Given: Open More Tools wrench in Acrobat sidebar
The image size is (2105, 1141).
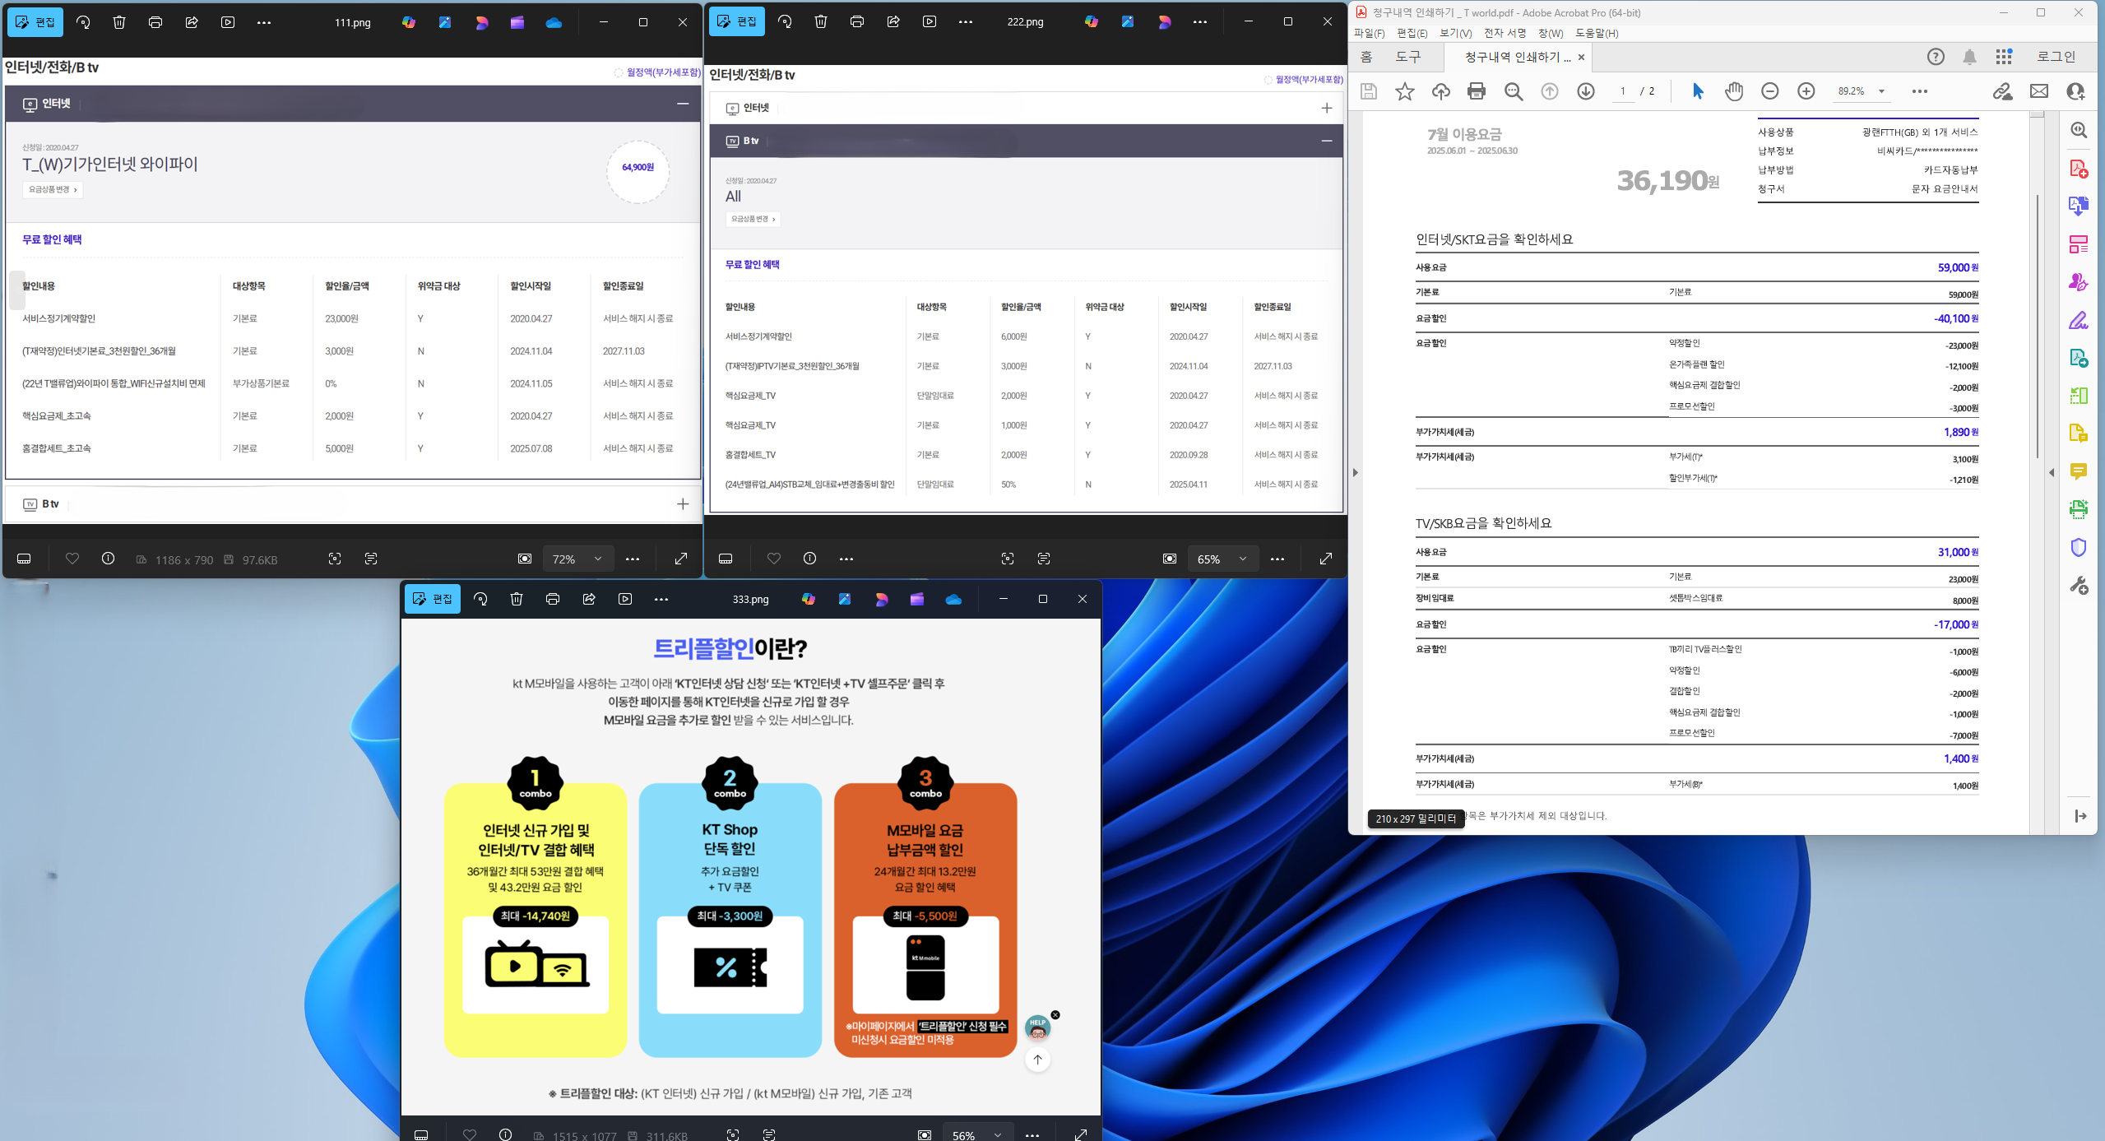Looking at the screenshot, I should click(2079, 586).
